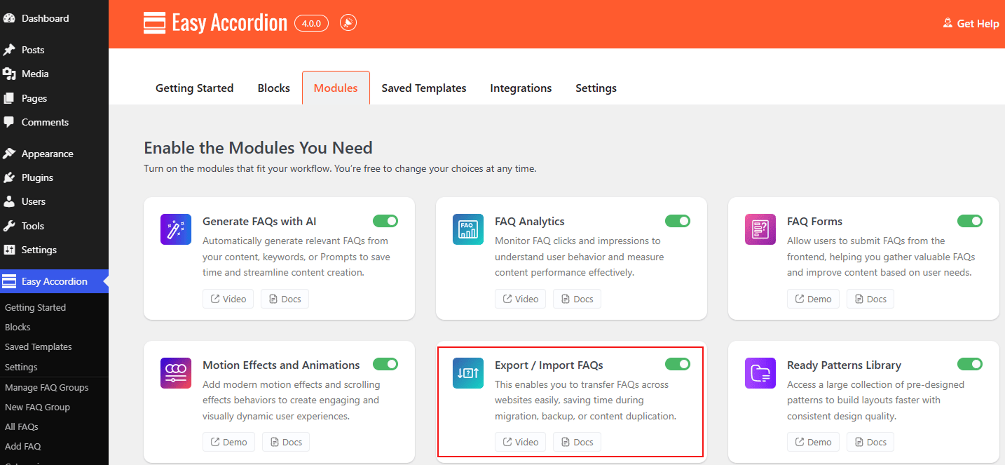Click the FAQ Analytics chart icon
Image resolution: width=1005 pixels, height=465 pixels.
[467, 229]
